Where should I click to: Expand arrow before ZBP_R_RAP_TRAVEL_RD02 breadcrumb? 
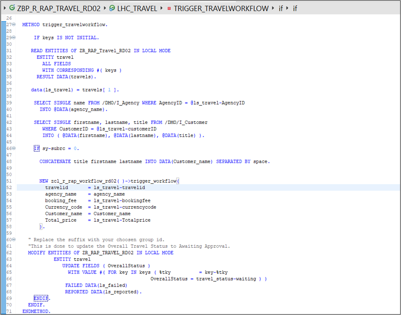(x=4, y=8)
